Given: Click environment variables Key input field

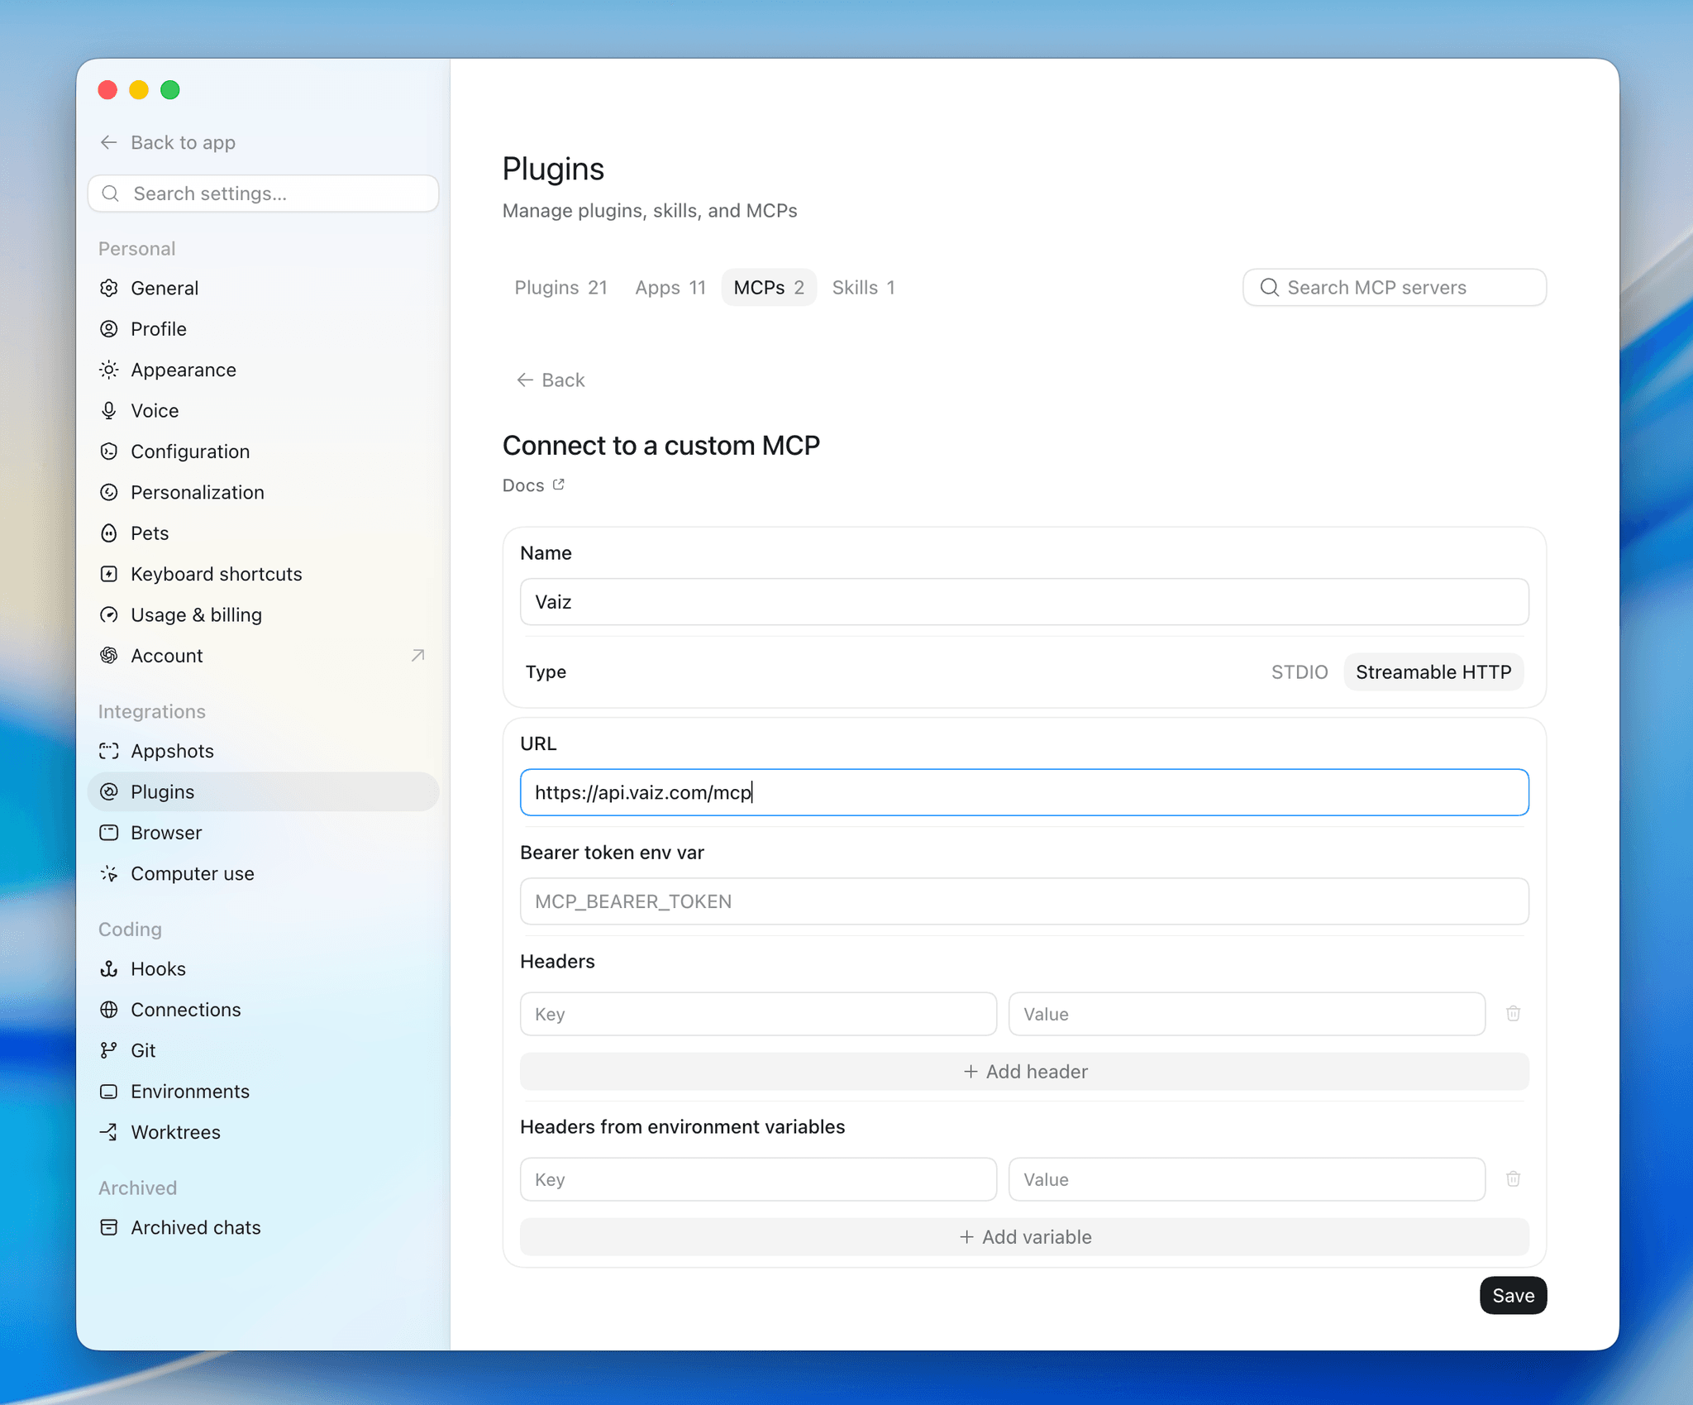Looking at the screenshot, I should click(x=758, y=1179).
